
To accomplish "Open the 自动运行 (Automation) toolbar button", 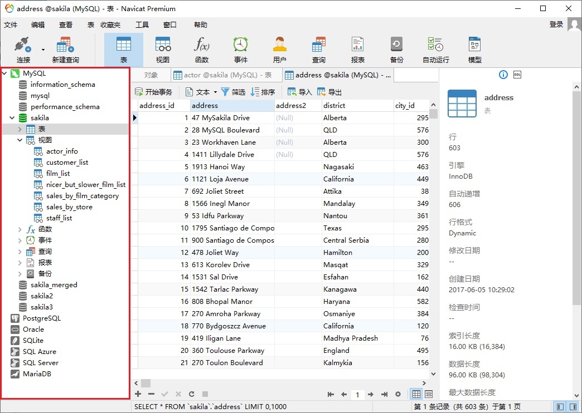I will point(436,50).
